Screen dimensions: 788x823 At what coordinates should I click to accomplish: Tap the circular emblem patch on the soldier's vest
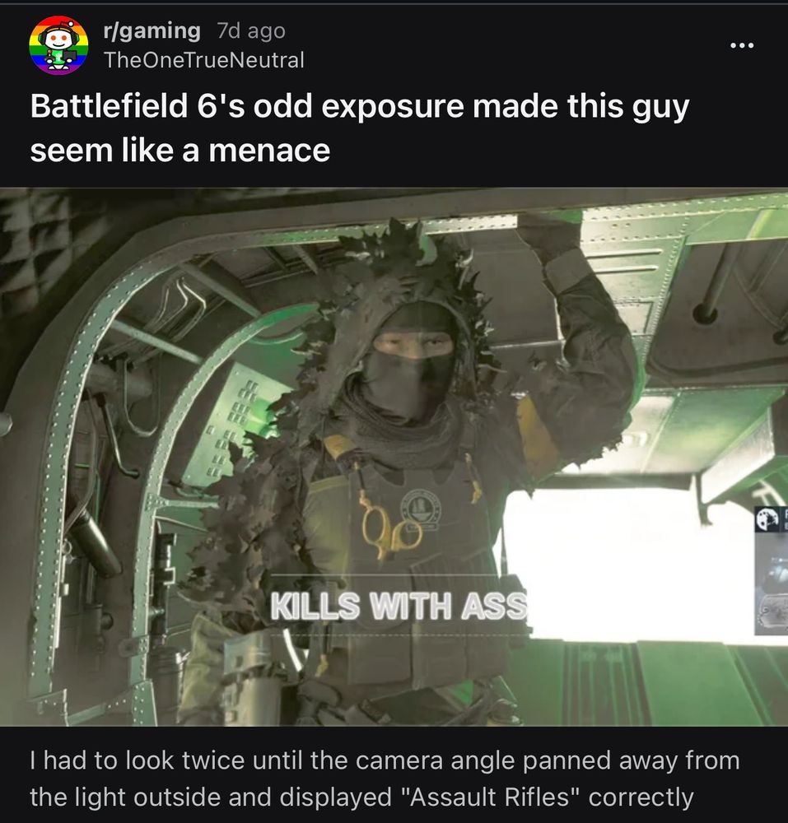pos(421,509)
